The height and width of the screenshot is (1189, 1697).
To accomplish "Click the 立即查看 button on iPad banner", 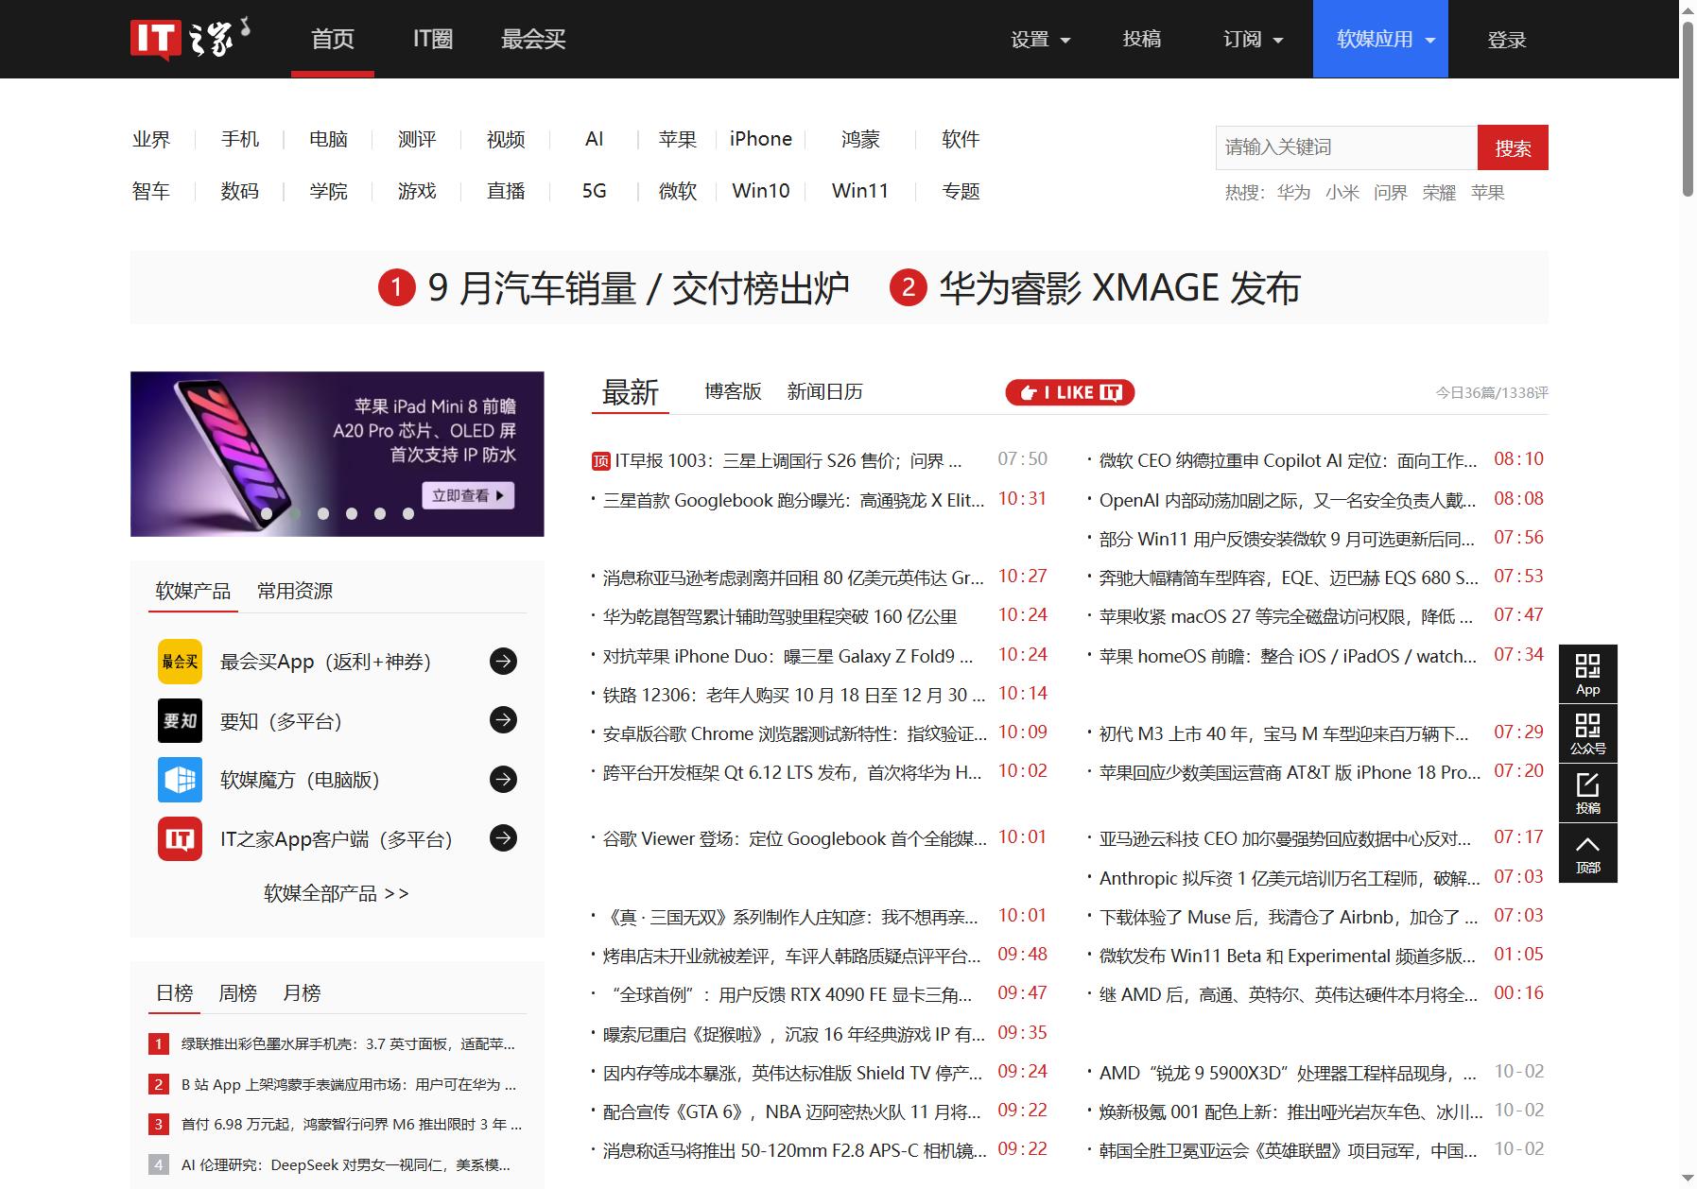I will [x=468, y=495].
